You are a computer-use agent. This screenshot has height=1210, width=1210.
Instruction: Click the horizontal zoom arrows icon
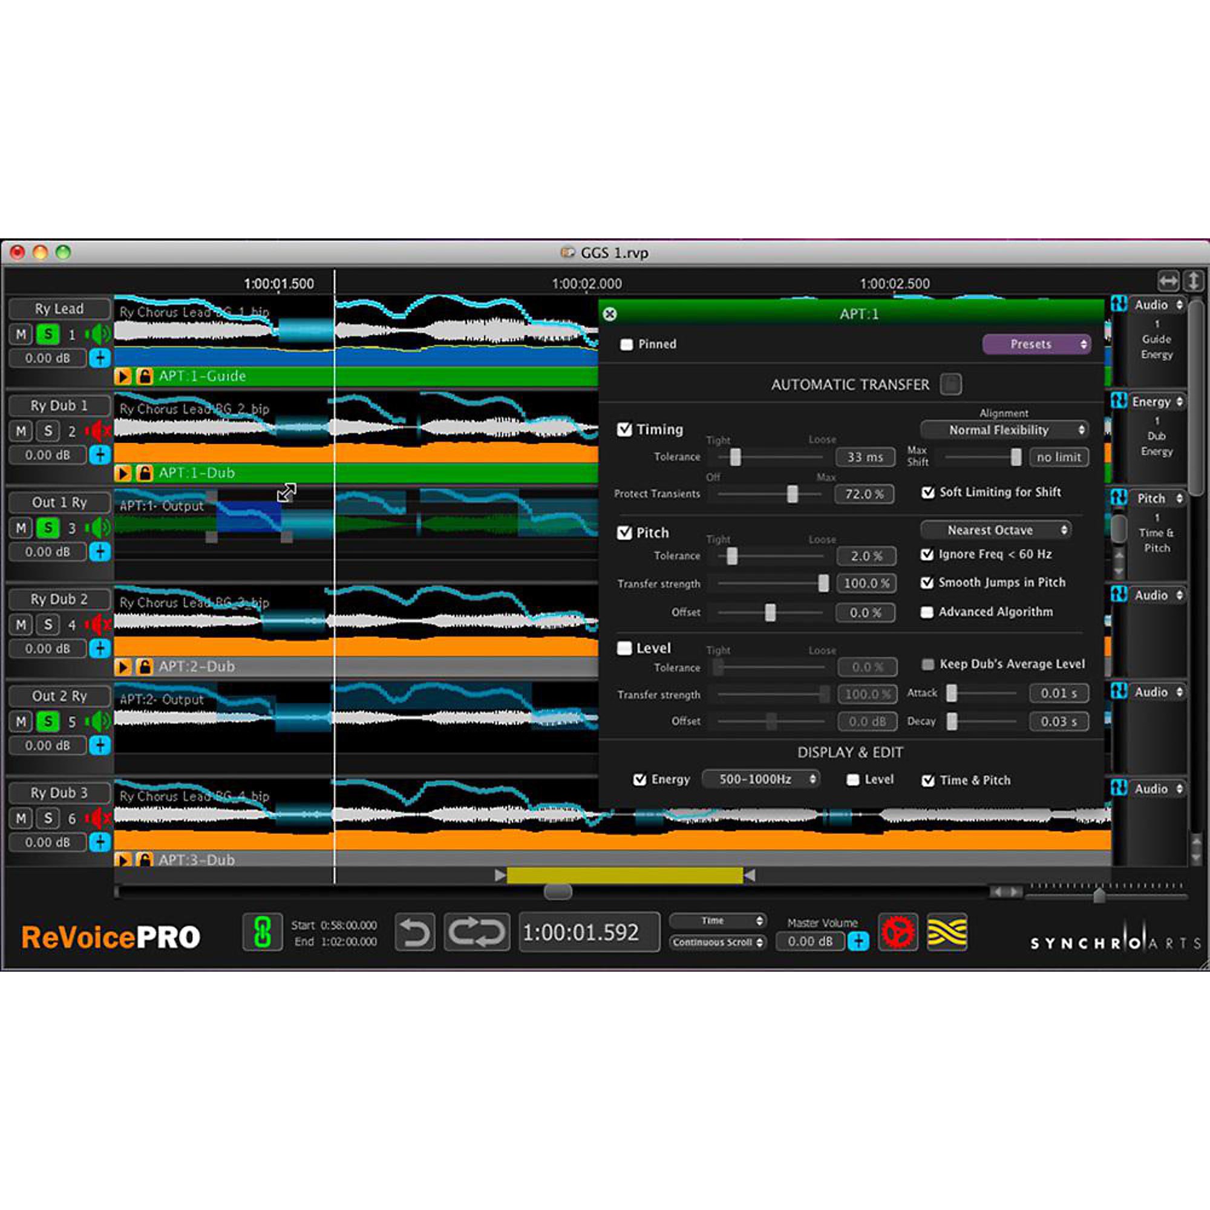coord(1168,281)
